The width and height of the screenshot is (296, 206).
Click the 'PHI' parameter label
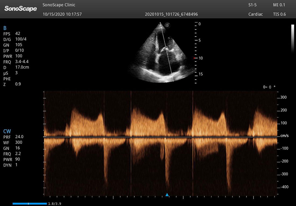click(x=7, y=79)
